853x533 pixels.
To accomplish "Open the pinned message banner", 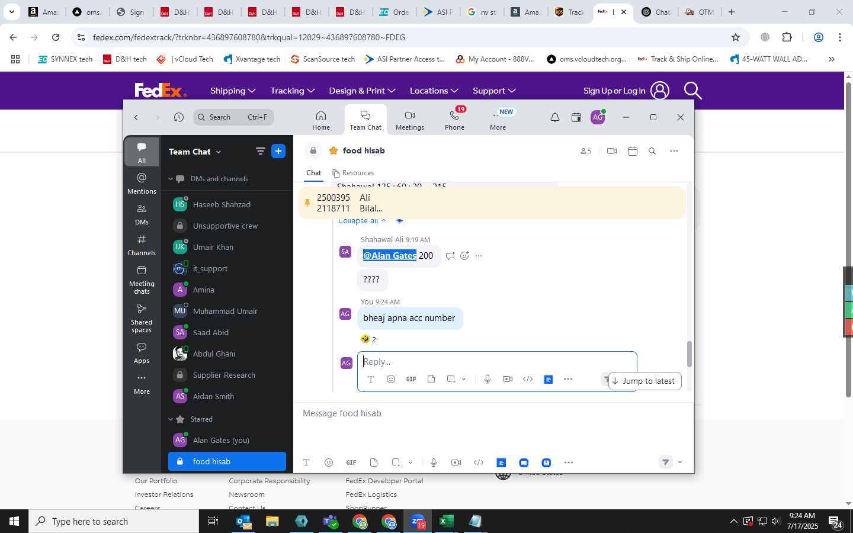I will [x=492, y=203].
